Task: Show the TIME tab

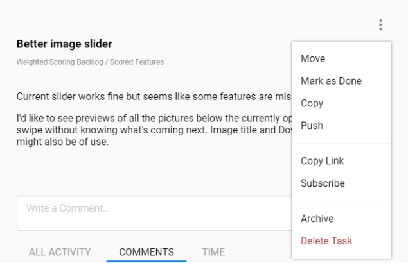Action: click(x=213, y=252)
